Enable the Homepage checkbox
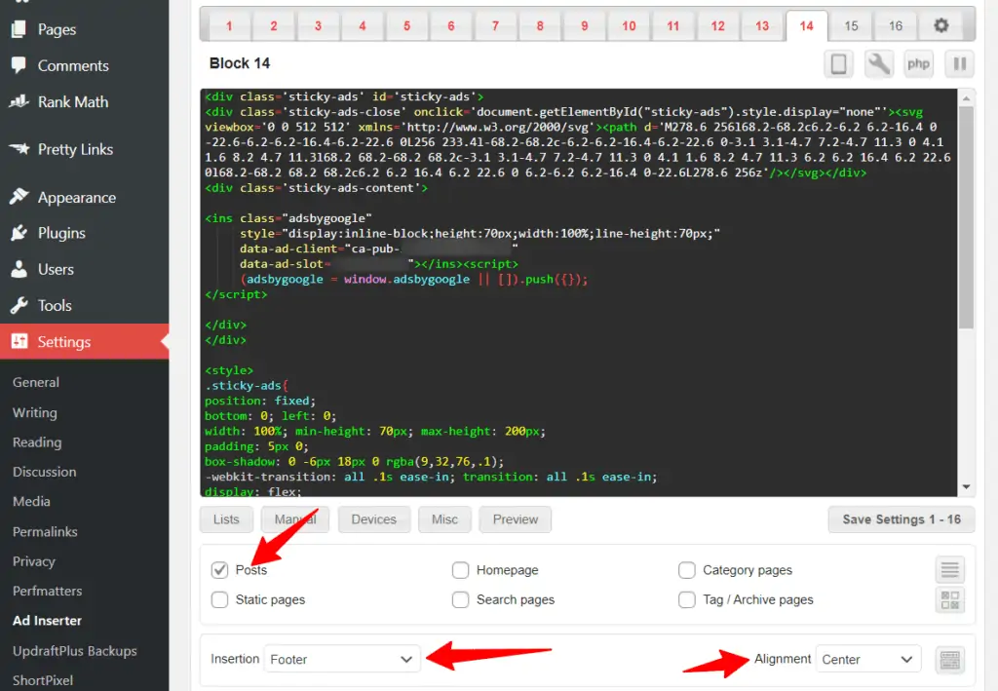This screenshot has width=998, height=691. pos(460,570)
